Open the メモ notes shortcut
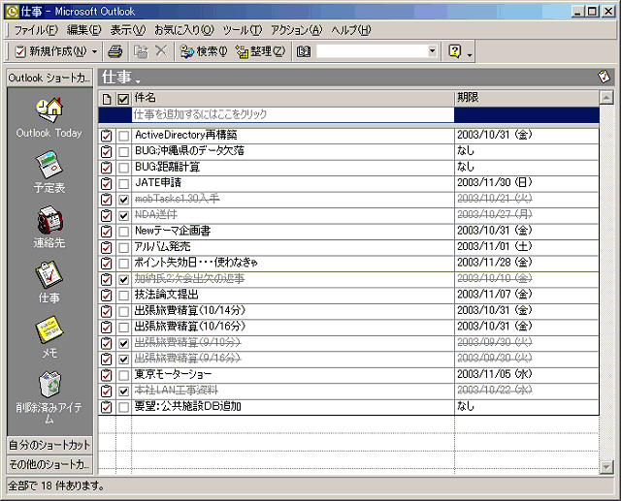Image resolution: width=621 pixels, height=501 pixels. pos(49,329)
